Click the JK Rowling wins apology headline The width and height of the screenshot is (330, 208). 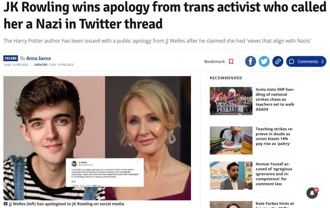pos(165,15)
